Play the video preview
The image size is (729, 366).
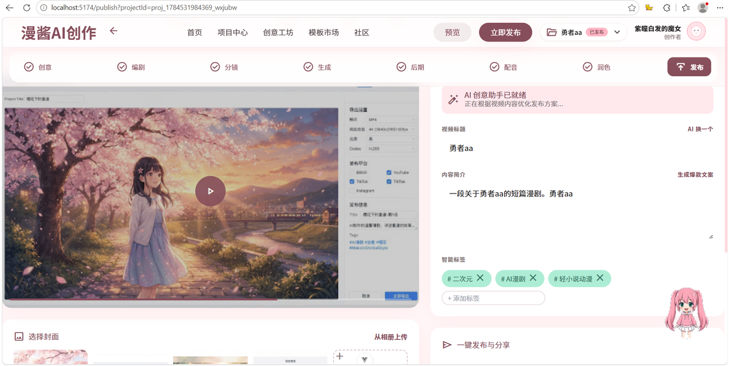(x=210, y=191)
